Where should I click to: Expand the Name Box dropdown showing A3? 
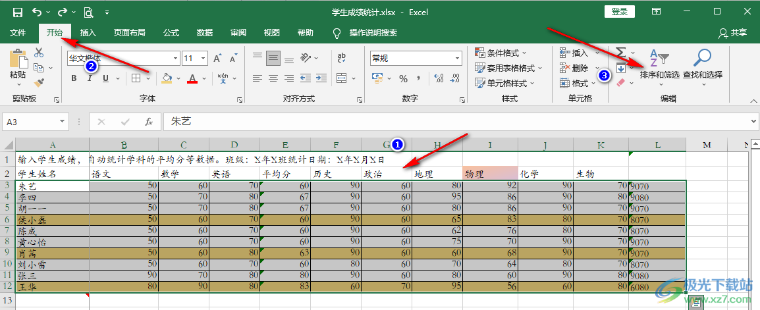point(63,121)
